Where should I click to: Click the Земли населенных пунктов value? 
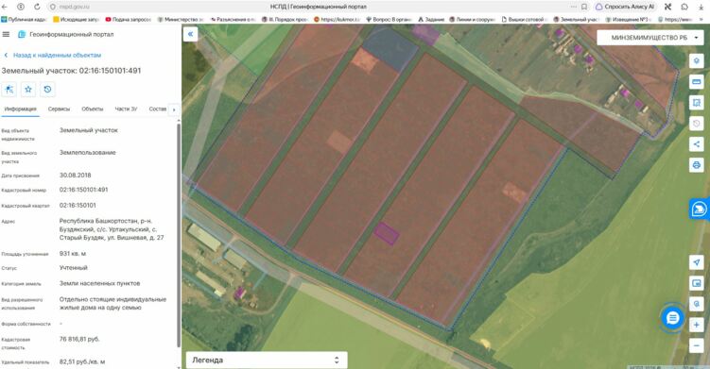tap(99, 283)
